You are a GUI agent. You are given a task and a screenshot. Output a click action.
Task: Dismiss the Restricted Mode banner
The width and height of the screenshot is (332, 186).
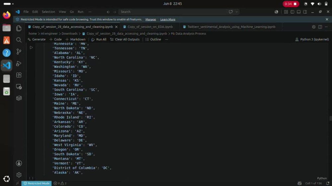[x=327, y=20]
